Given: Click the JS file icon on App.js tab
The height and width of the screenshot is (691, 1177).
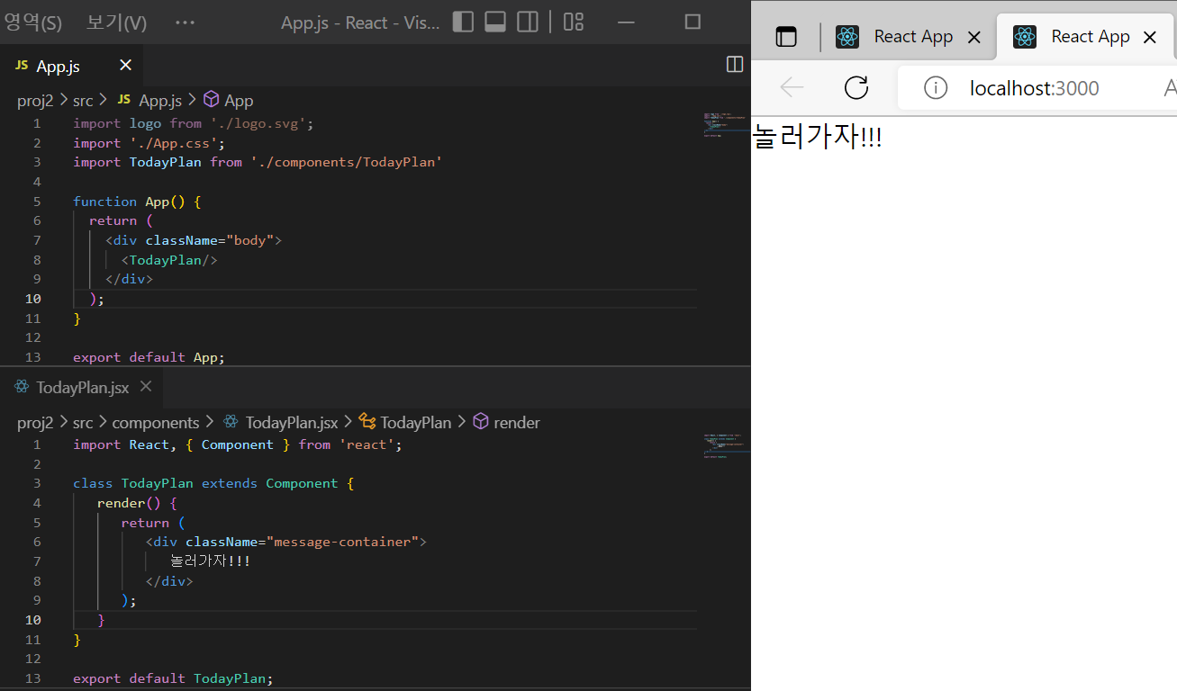Looking at the screenshot, I should (x=22, y=66).
